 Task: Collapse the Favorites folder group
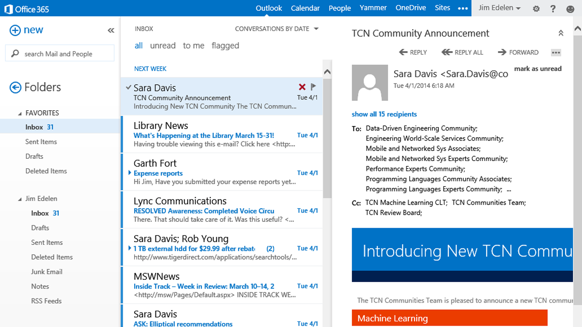(20, 113)
